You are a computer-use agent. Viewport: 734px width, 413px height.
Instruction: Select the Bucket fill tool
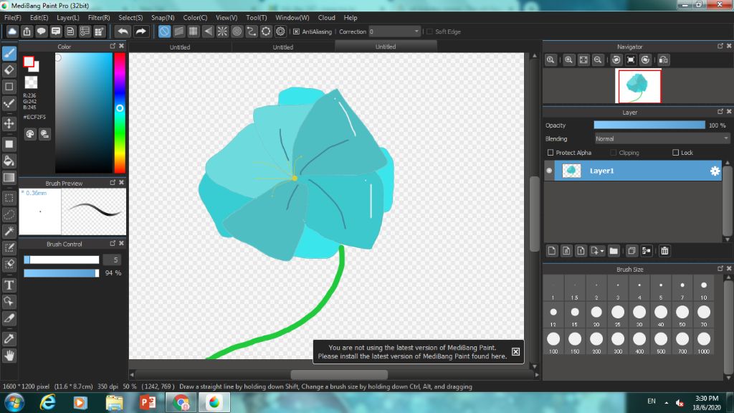point(9,161)
